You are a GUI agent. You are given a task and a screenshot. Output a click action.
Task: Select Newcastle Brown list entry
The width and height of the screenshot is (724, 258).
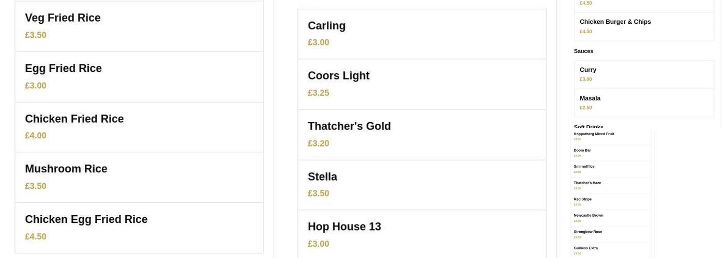(x=610, y=218)
